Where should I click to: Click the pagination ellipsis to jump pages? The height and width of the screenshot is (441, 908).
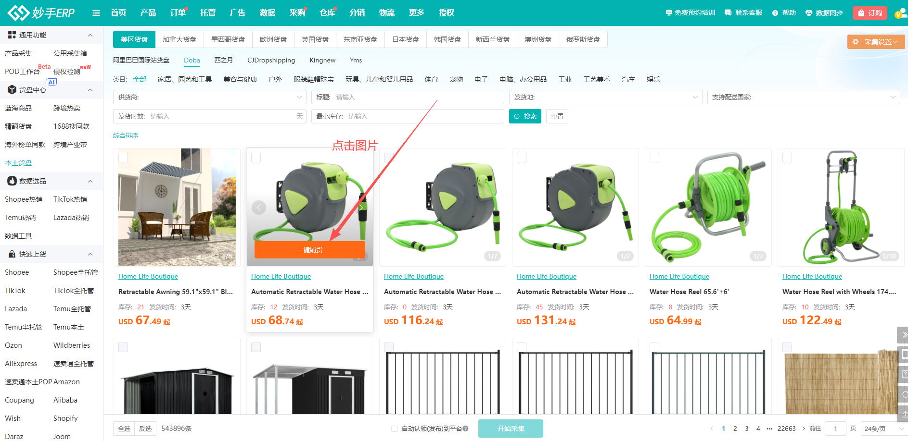(x=769, y=429)
